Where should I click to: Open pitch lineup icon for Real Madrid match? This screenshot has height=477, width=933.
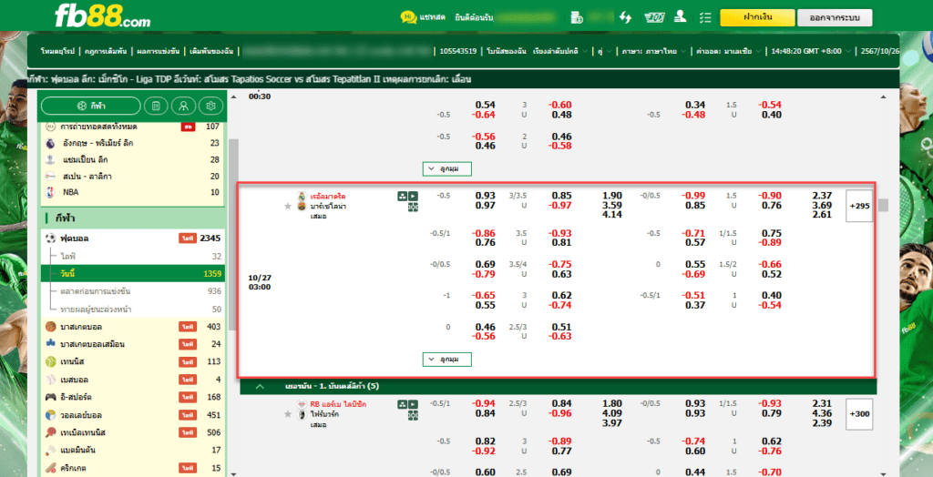click(x=414, y=207)
